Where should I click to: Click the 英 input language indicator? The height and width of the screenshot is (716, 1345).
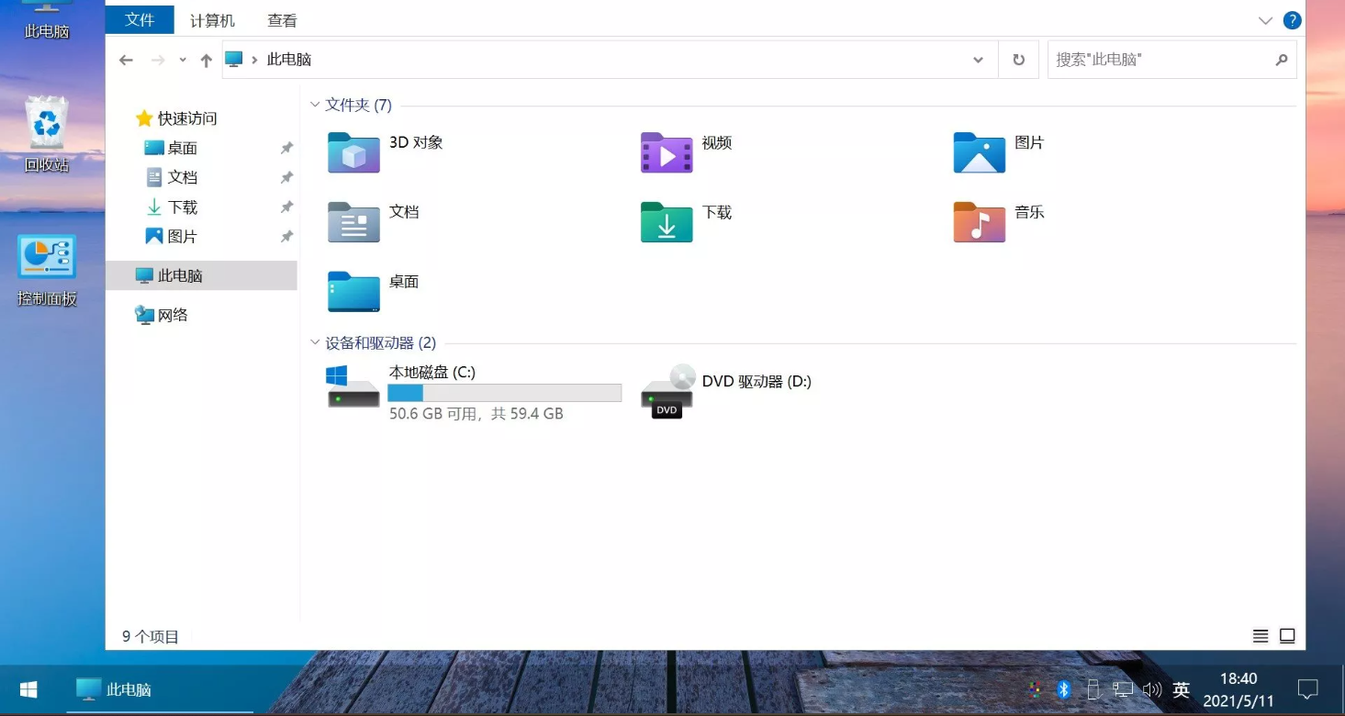coord(1182,689)
